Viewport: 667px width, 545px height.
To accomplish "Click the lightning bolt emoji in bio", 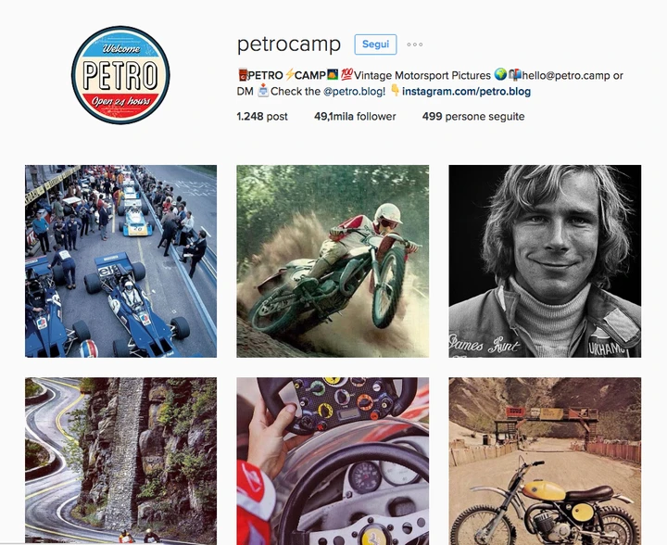I will 289,75.
